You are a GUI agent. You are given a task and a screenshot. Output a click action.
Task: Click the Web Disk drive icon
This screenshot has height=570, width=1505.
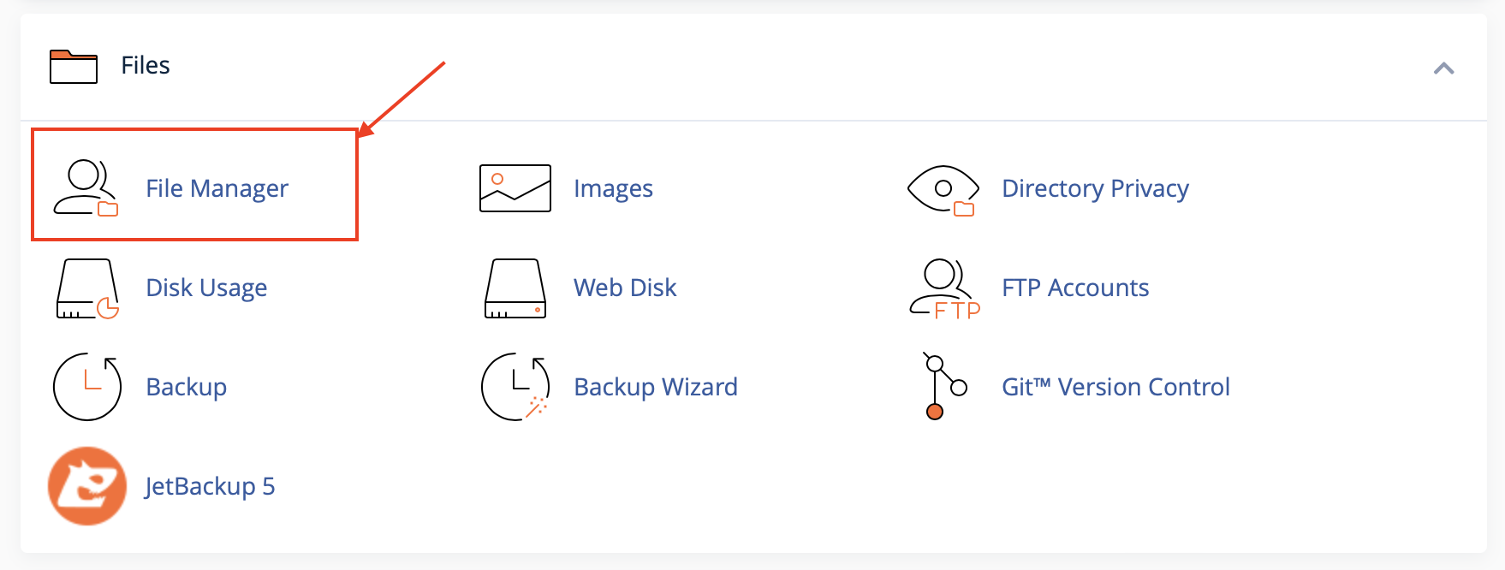(514, 288)
